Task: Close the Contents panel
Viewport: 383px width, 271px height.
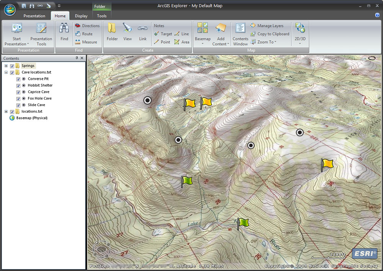Action: (82, 58)
